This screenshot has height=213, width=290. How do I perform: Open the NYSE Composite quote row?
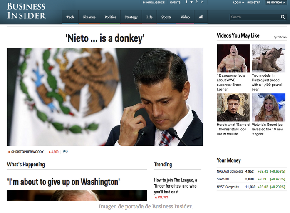point(252,187)
